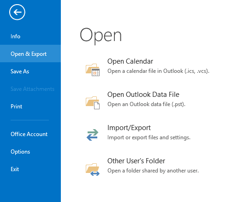Click the Other User's Folder icon

click(93, 169)
